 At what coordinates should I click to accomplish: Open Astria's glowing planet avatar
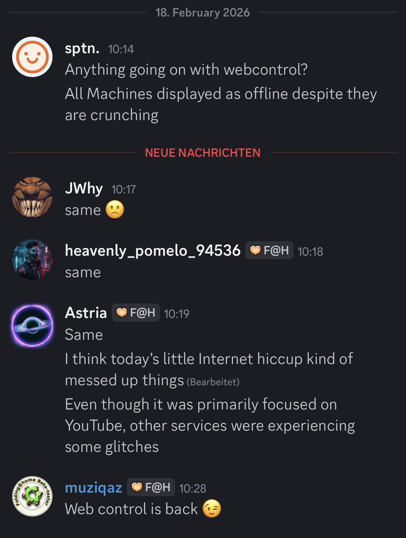[x=32, y=325]
